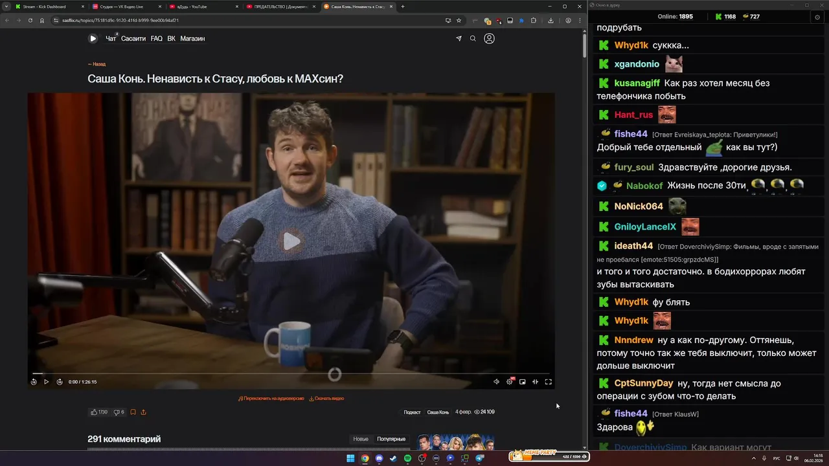Click the Sasflix play logo icon

(93, 39)
